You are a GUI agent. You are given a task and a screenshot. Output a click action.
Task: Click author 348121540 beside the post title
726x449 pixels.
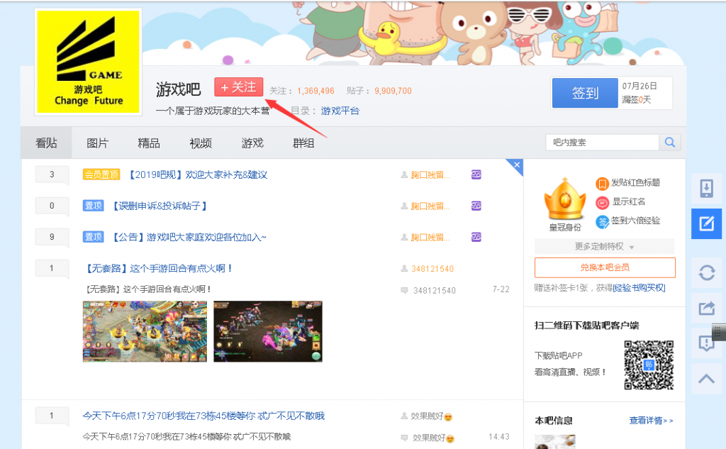tap(432, 269)
